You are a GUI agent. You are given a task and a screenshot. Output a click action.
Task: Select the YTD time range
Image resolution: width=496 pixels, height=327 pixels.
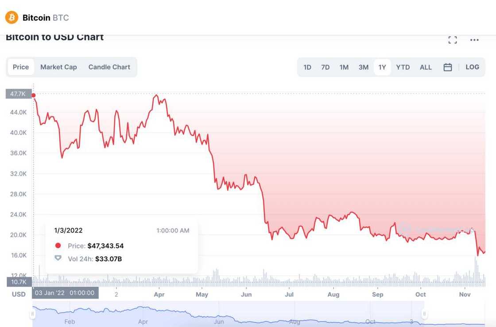pyautogui.click(x=403, y=67)
